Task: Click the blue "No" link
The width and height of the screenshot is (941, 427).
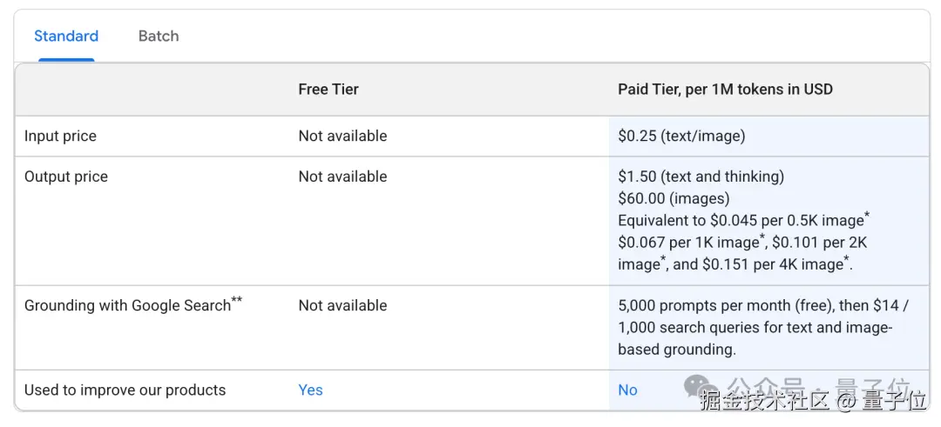Action: 627,390
